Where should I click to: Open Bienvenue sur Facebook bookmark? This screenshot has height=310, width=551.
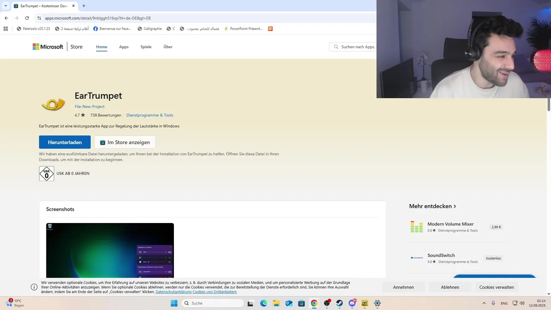click(112, 29)
